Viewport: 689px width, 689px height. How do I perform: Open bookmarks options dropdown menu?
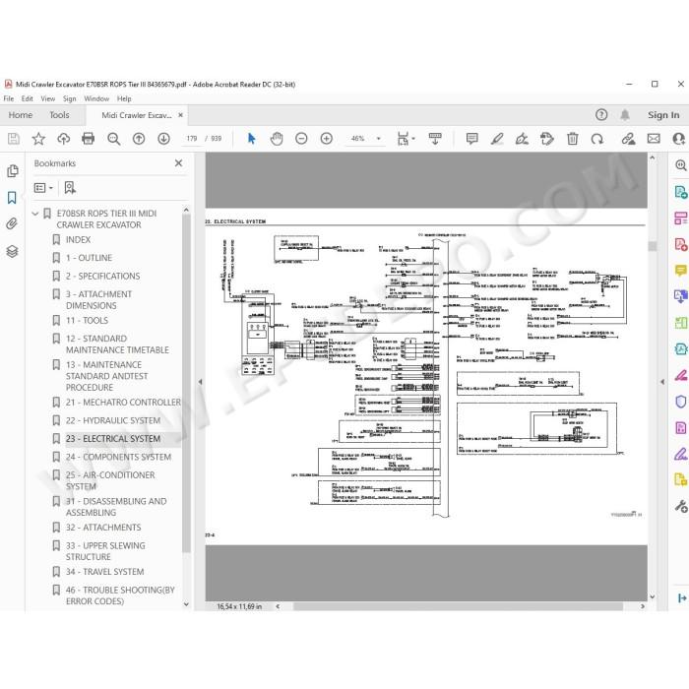click(43, 188)
